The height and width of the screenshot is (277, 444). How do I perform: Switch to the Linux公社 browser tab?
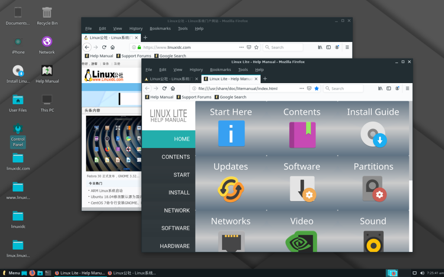[169, 78]
